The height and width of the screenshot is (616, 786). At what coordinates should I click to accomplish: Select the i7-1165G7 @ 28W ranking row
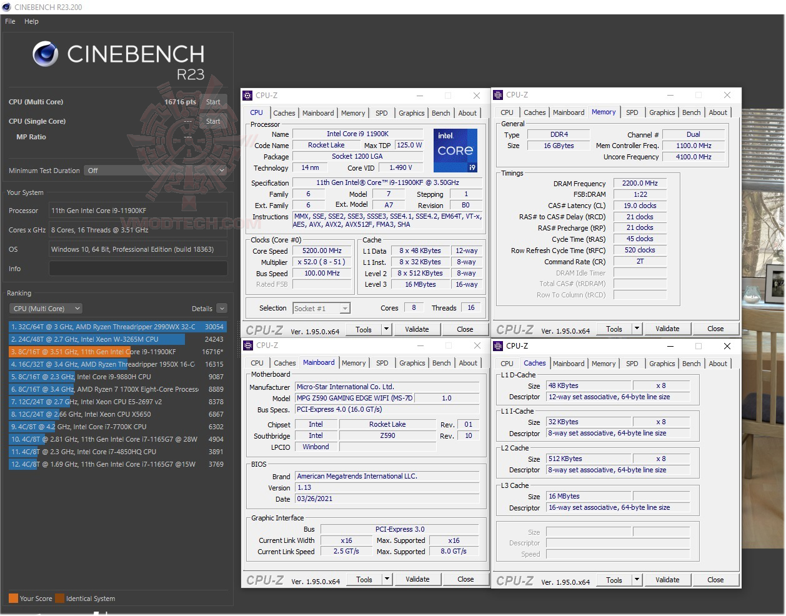click(x=117, y=439)
